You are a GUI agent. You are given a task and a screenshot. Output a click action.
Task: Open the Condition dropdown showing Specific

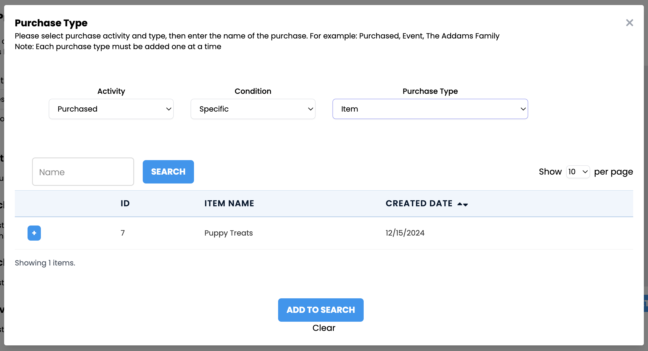point(253,109)
